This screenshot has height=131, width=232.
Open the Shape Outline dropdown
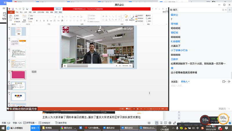pos(139,18)
